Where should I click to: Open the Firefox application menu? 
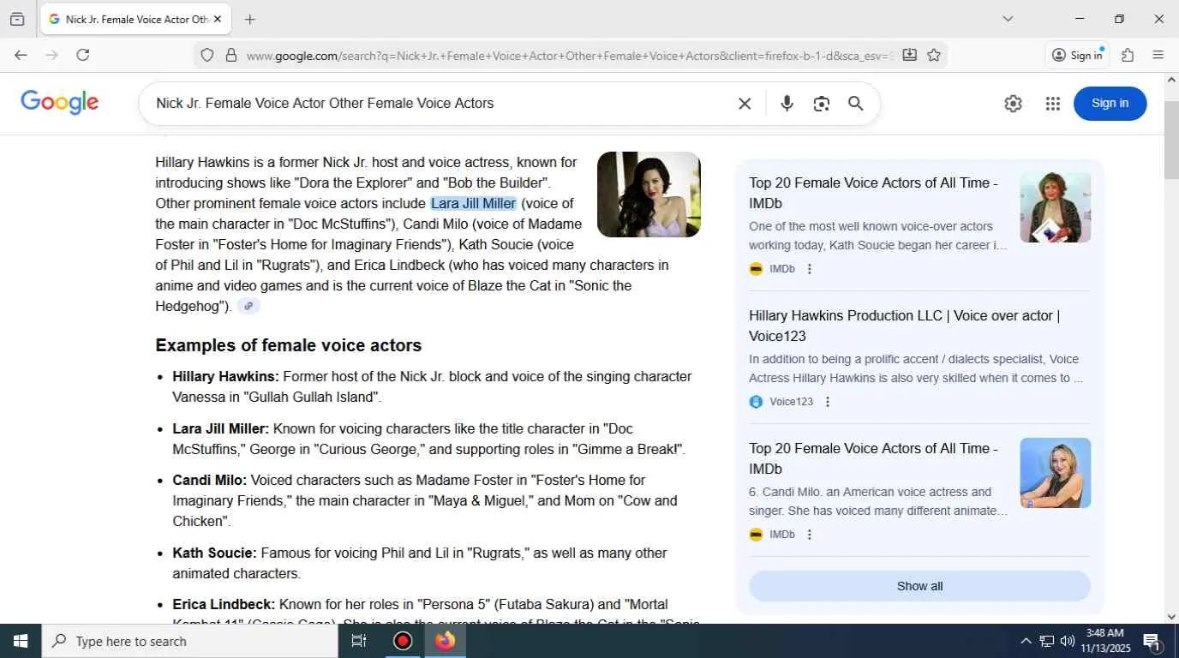point(1158,55)
